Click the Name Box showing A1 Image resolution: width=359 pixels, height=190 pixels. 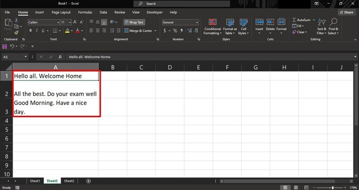15,57
